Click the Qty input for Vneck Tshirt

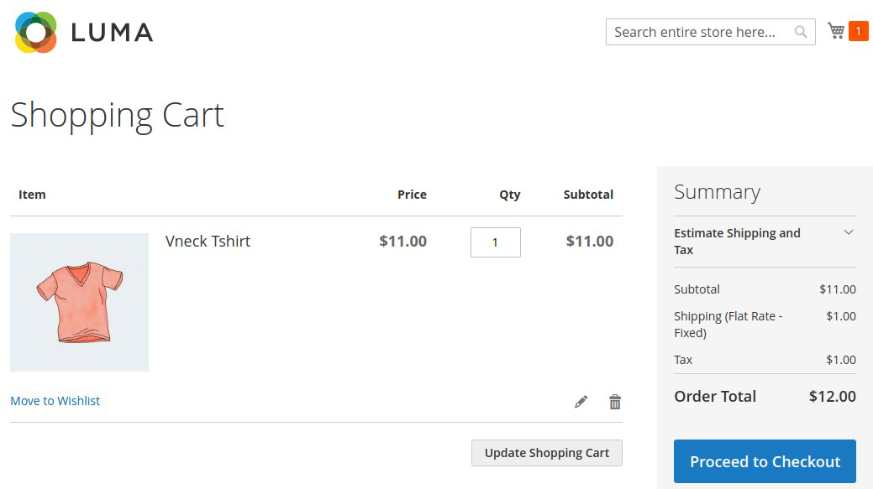(496, 242)
